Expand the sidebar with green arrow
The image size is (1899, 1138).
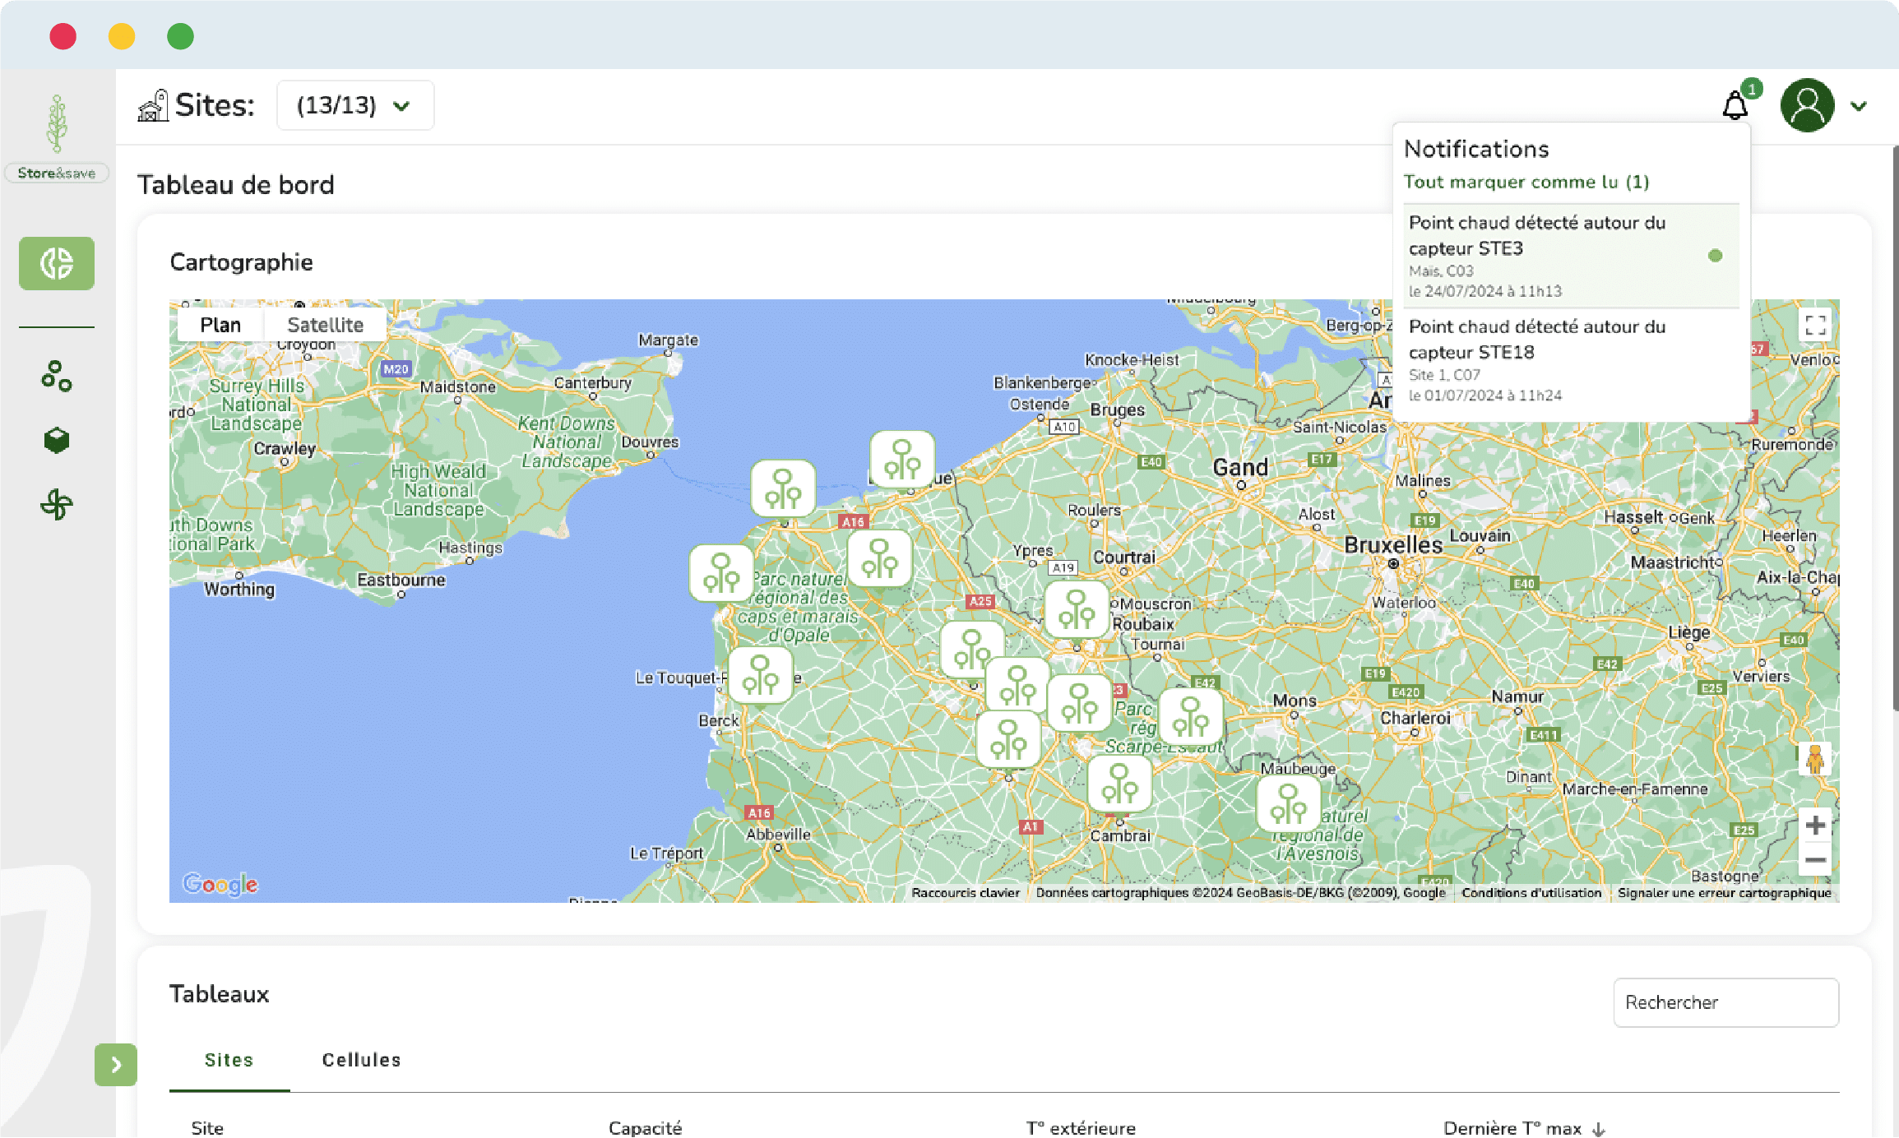[x=116, y=1065]
